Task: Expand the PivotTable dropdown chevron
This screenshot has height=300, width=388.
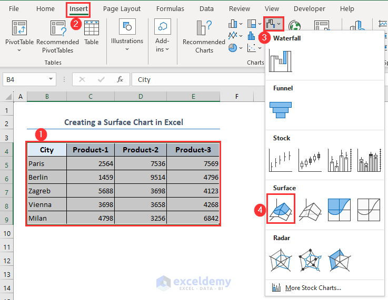Action: (x=19, y=50)
